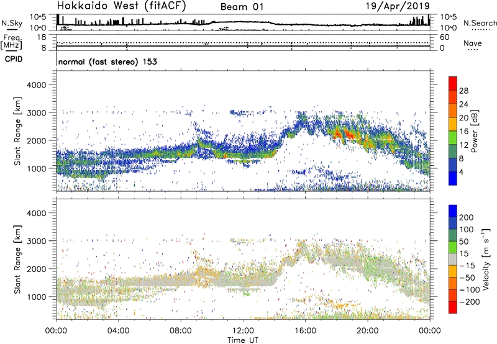Click the red segment of the Velocity color bar
The height and width of the screenshot is (344, 497).
453,307
